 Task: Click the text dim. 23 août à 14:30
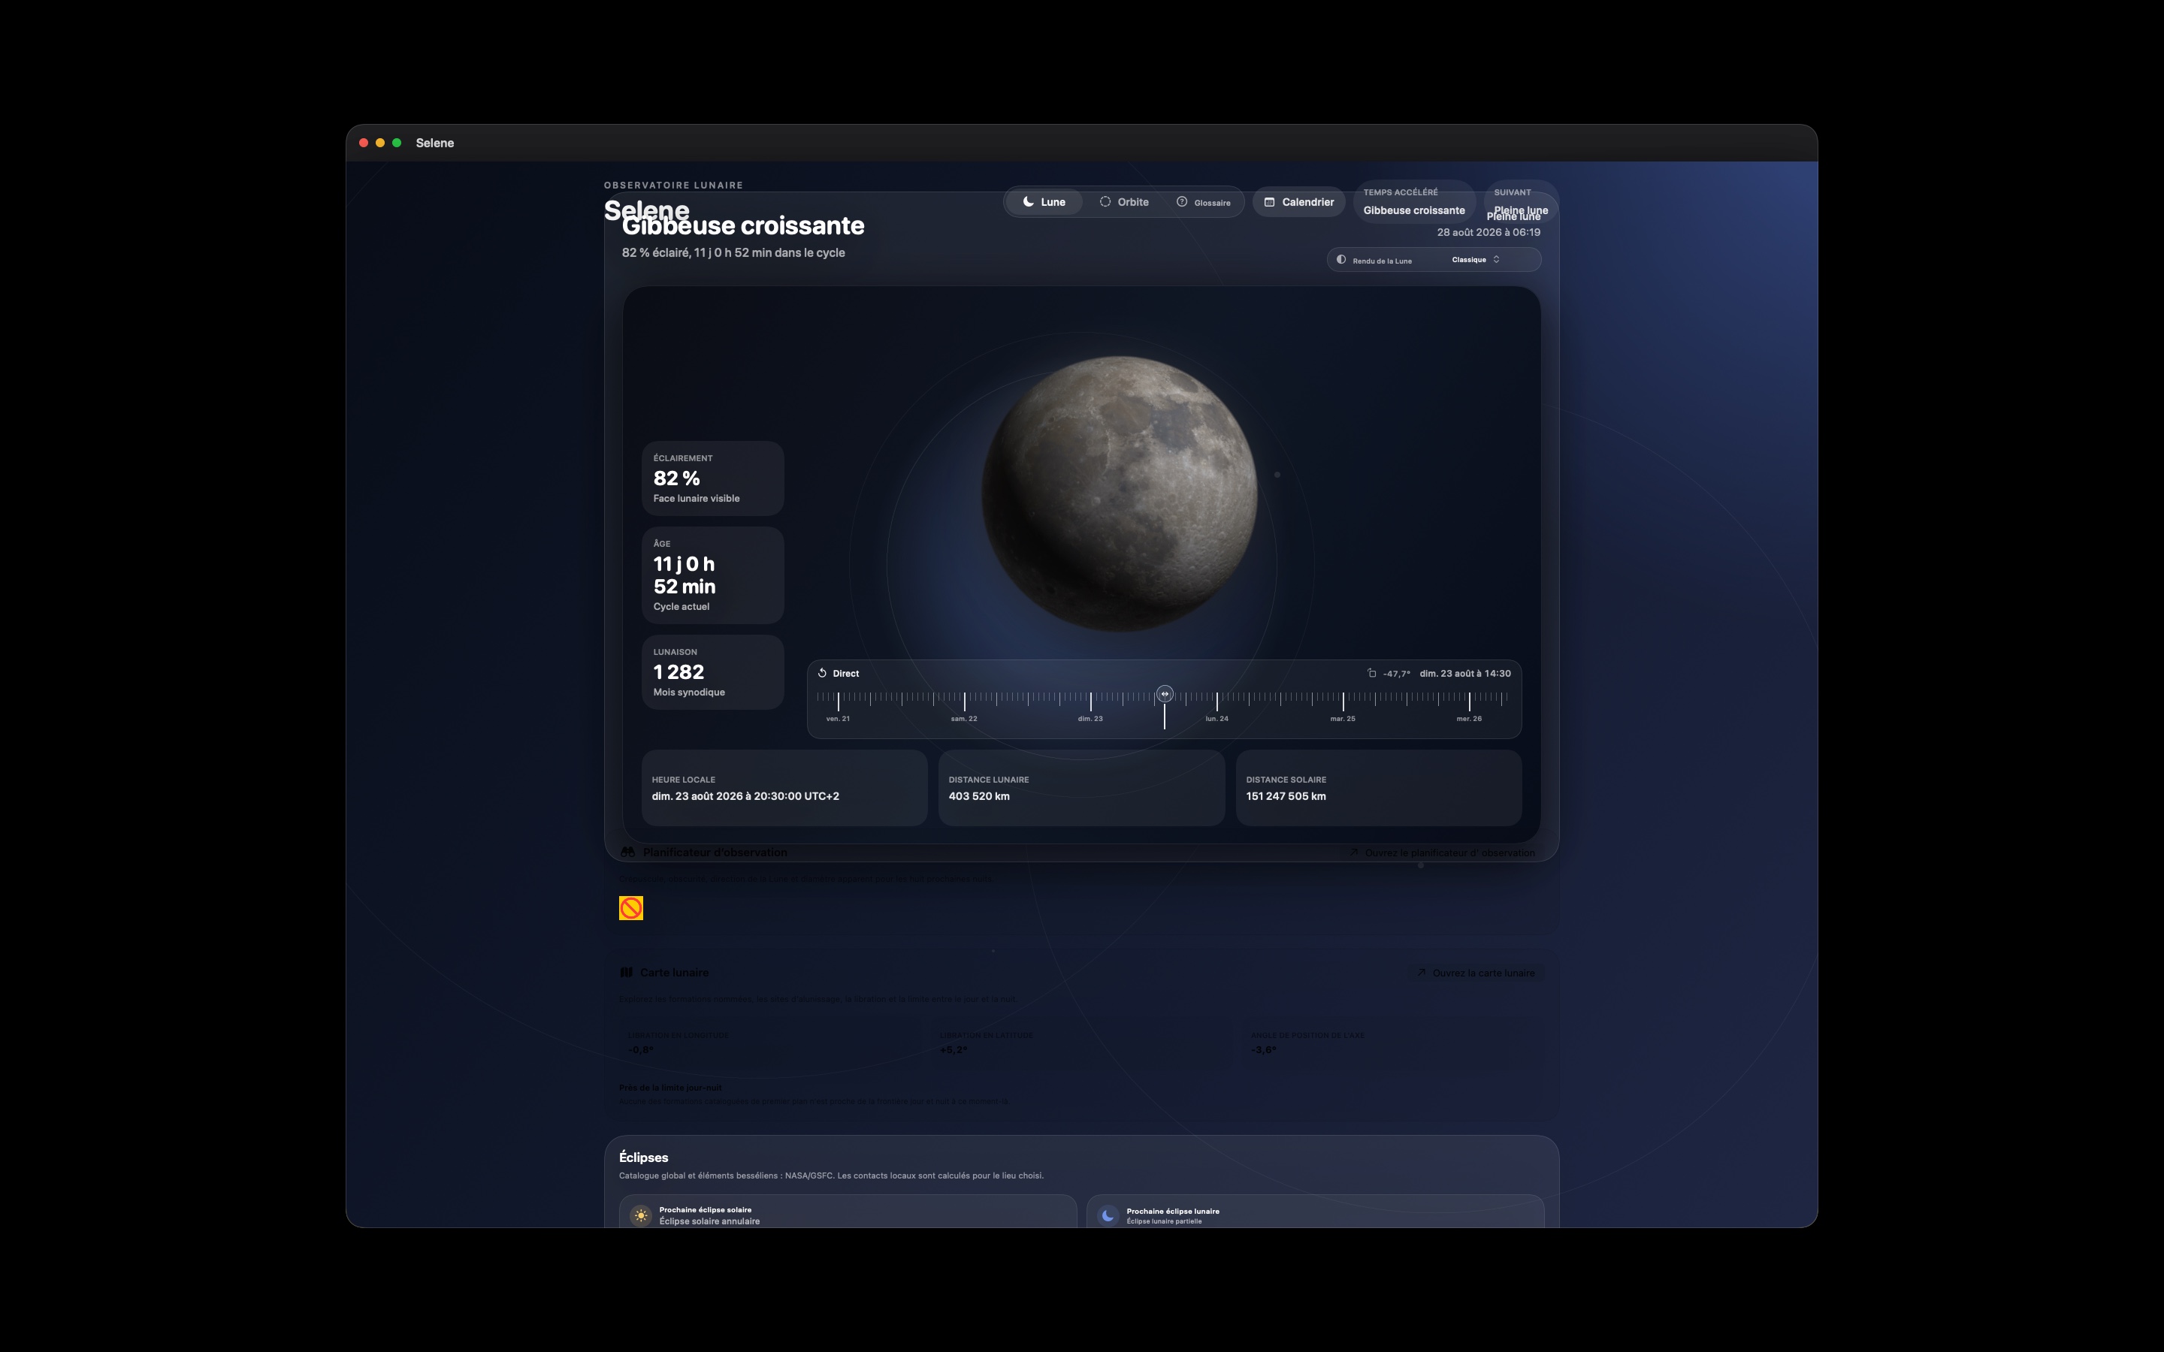[1464, 673]
